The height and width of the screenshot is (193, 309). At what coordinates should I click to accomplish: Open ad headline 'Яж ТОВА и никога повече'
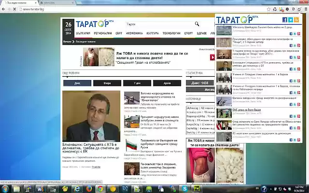(152, 55)
